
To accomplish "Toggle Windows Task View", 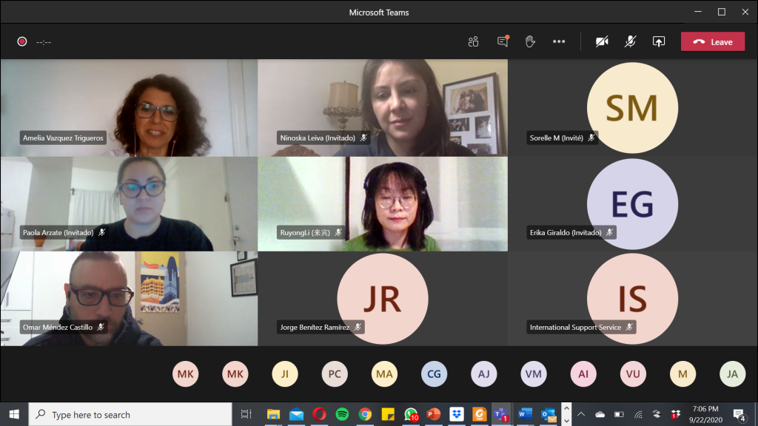I will pyautogui.click(x=246, y=414).
